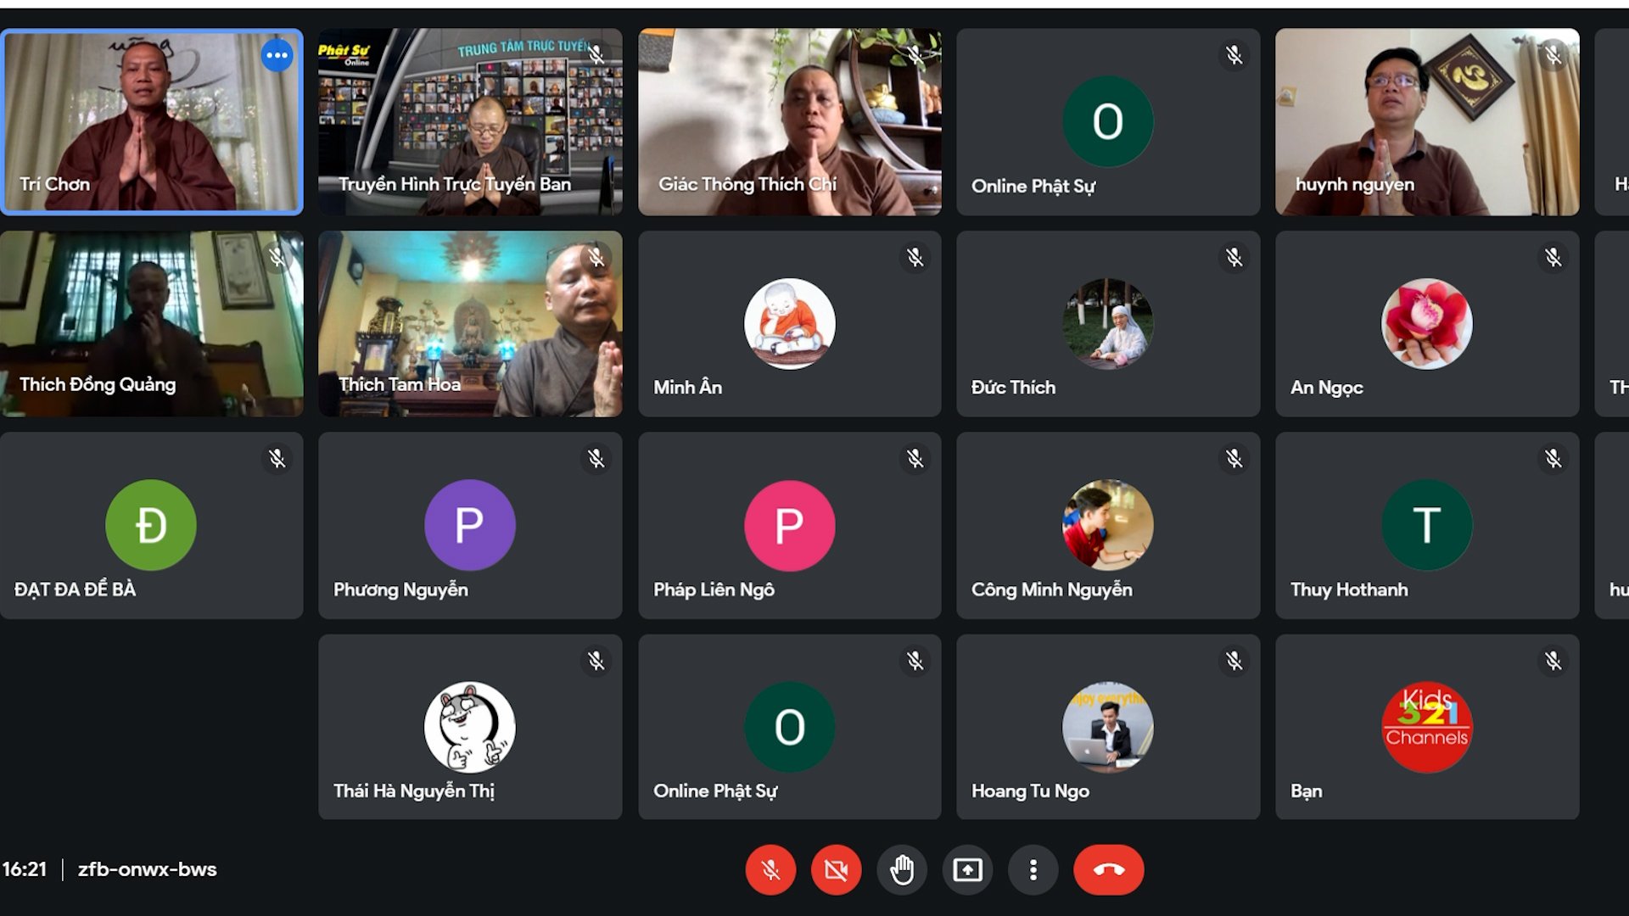Click the ĐẠT ĐA ĐỀ BÀ participant name

tap(75, 589)
